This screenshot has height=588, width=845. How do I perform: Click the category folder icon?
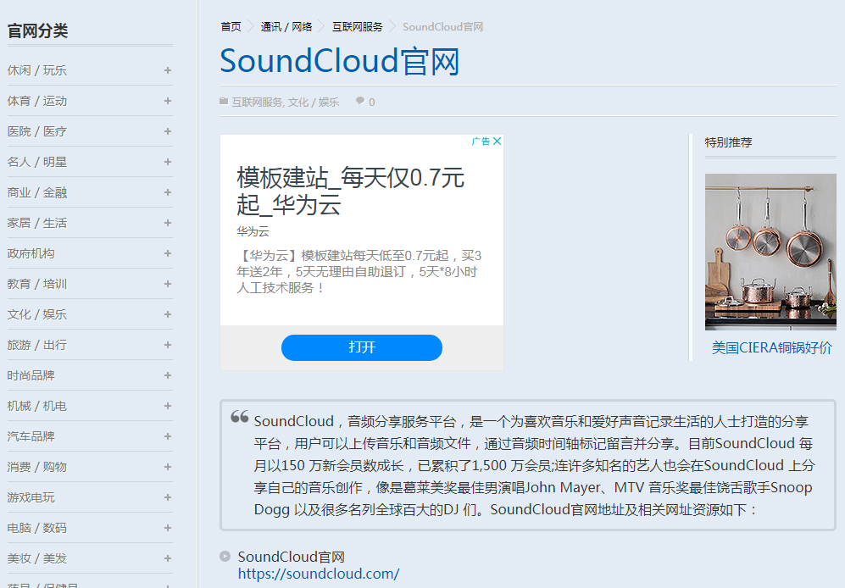[224, 102]
